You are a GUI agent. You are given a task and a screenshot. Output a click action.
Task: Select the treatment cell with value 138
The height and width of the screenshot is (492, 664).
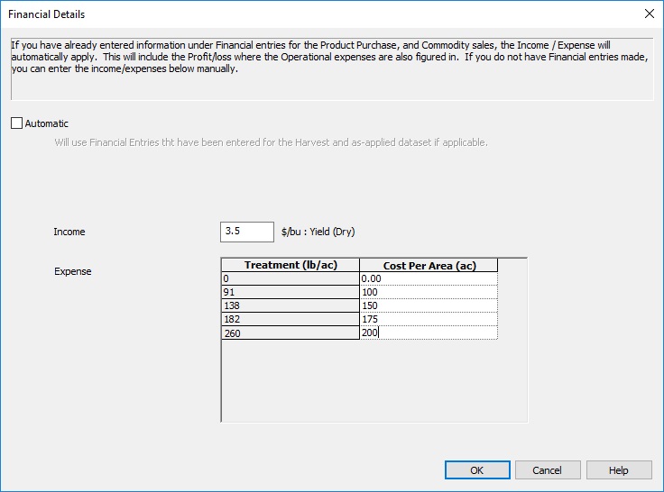click(290, 305)
